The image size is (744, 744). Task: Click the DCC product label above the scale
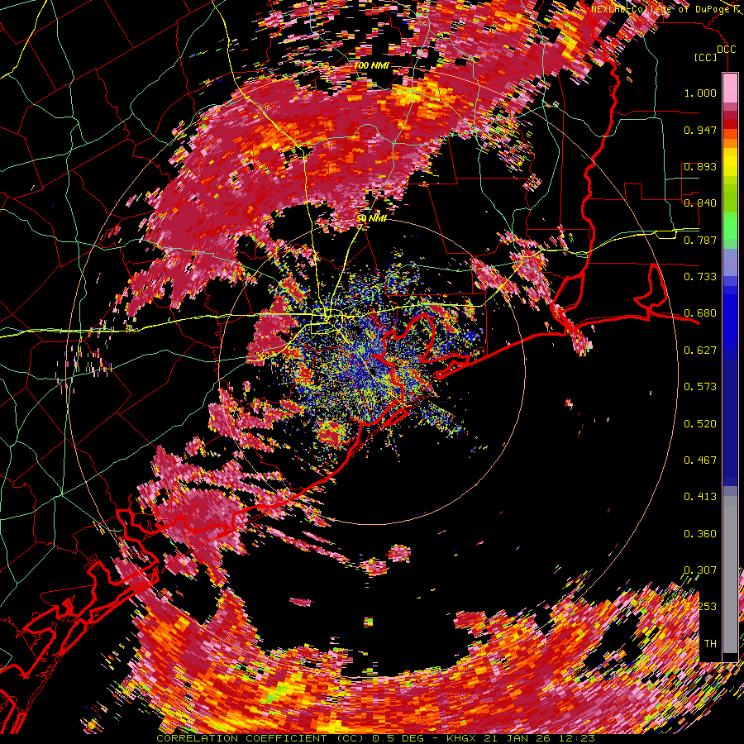[x=726, y=50]
